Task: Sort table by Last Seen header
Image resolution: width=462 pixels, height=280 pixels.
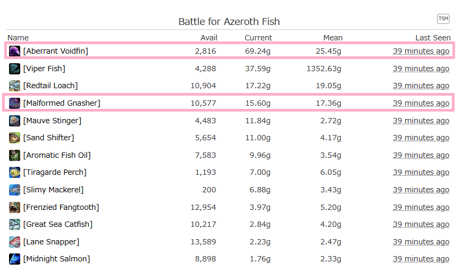Action: (433, 38)
